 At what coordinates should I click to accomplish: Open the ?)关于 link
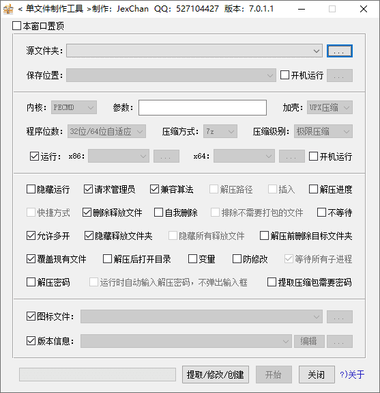(x=352, y=375)
